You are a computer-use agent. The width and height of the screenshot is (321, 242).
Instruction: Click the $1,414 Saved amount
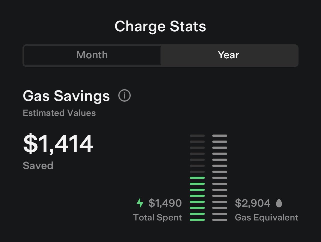pos(58,144)
